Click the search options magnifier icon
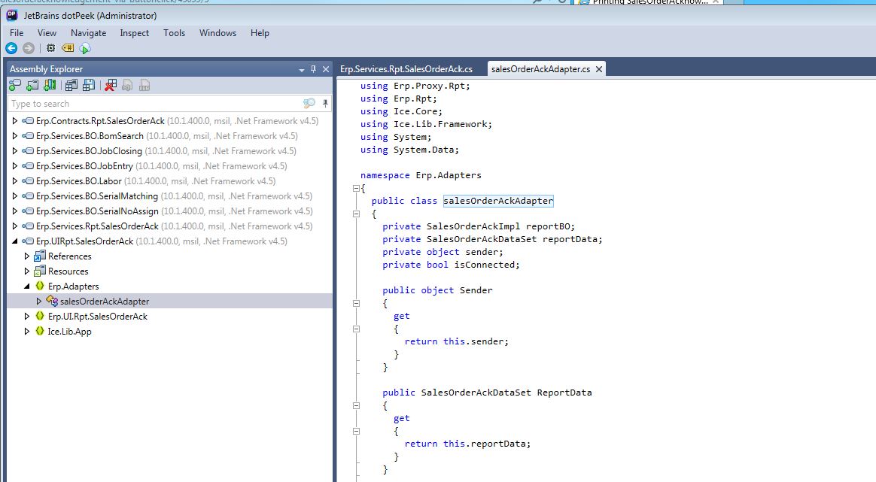The height and width of the screenshot is (482, 876). tap(309, 103)
